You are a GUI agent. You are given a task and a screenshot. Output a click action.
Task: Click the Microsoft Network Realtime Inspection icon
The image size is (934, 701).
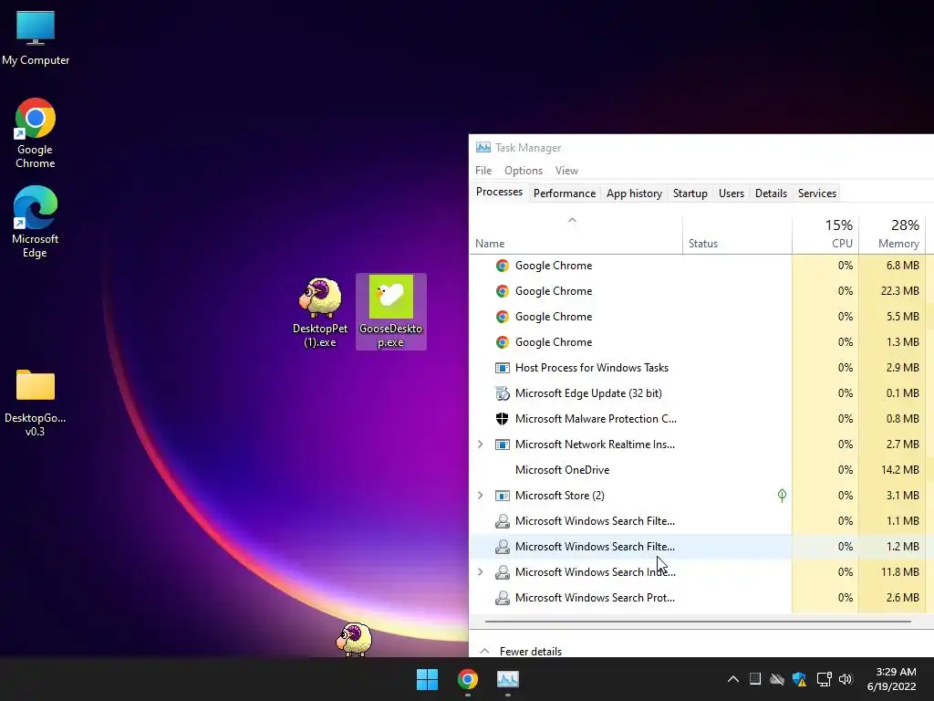[503, 445]
